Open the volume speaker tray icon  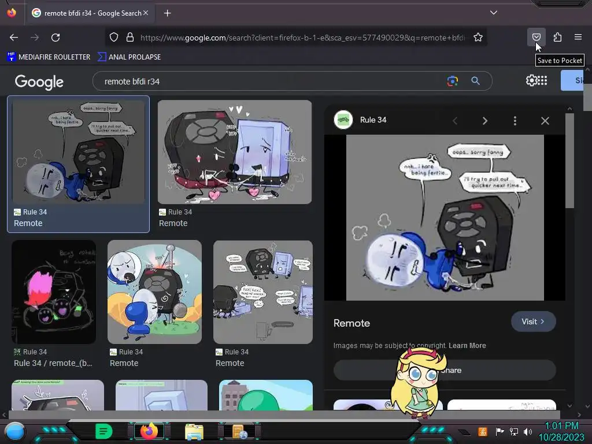(x=528, y=431)
